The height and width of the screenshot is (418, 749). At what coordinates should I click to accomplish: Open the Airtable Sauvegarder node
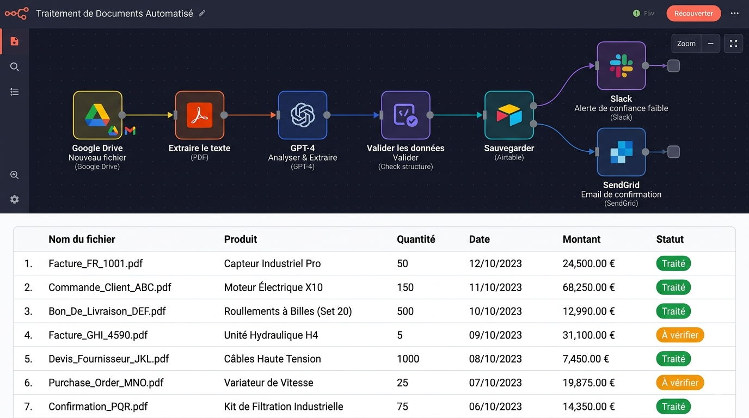point(509,115)
